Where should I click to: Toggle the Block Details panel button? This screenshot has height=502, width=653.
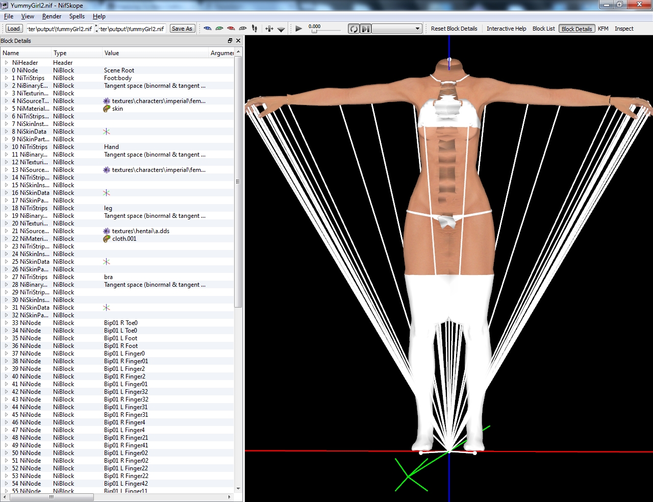coord(576,29)
